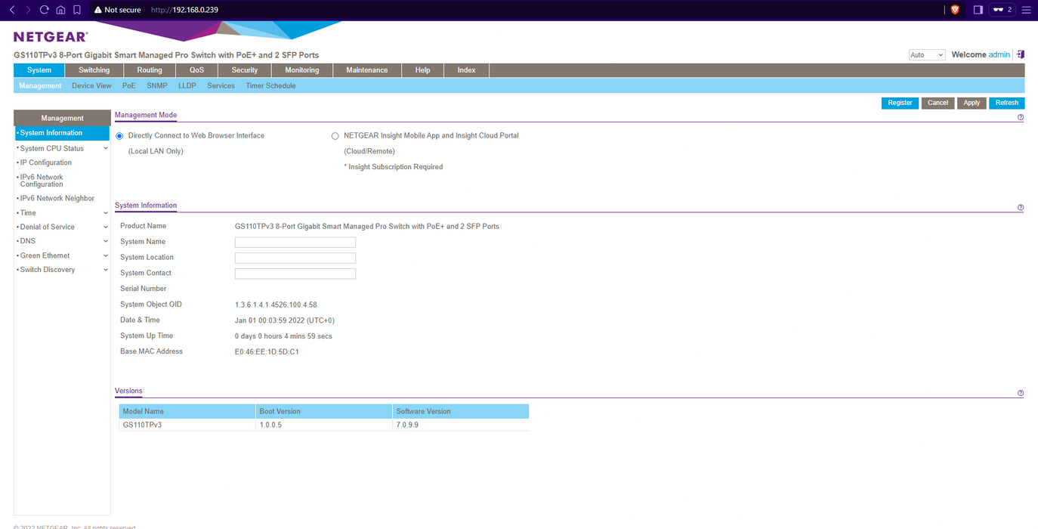Select Directly Connect to Web Browser Interface
The height and width of the screenshot is (529, 1038).
tap(119, 136)
